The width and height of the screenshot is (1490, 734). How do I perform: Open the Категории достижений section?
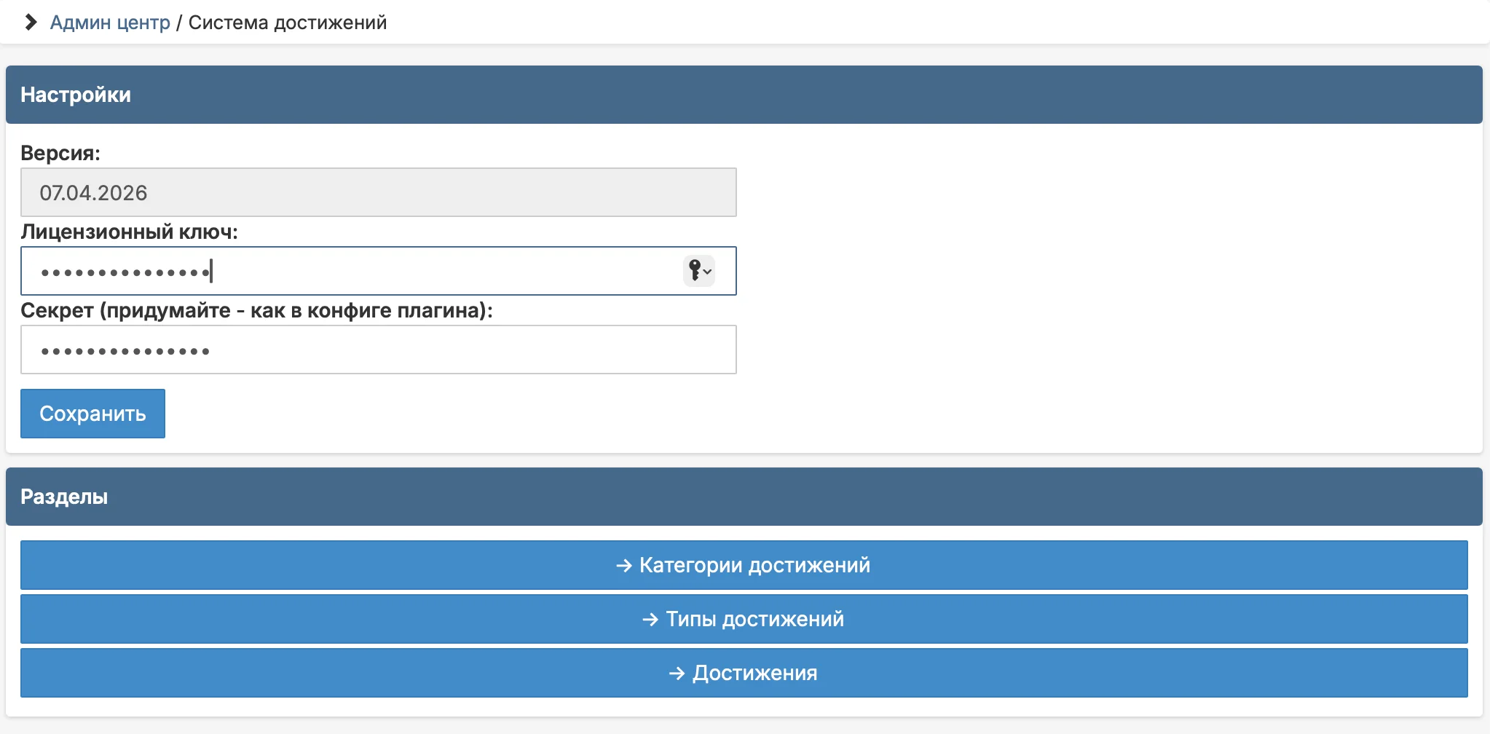tap(744, 565)
